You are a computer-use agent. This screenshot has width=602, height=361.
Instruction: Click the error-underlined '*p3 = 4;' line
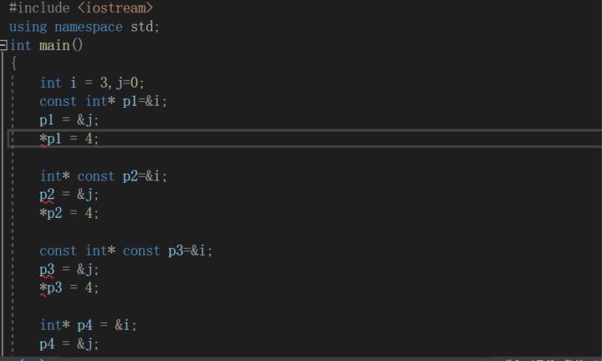(x=69, y=287)
